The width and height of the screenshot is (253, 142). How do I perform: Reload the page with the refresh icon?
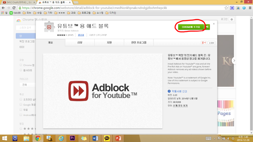(x=14, y=8)
